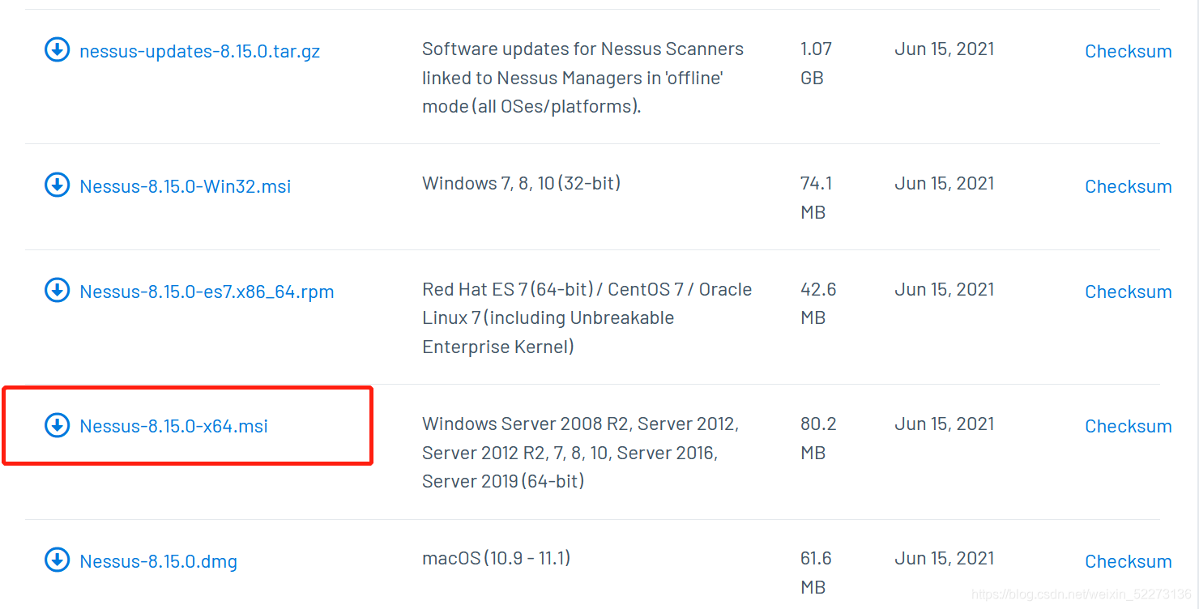Click the 1.07 GB file size
The image size is (1199, 609).
click(816, 63)
